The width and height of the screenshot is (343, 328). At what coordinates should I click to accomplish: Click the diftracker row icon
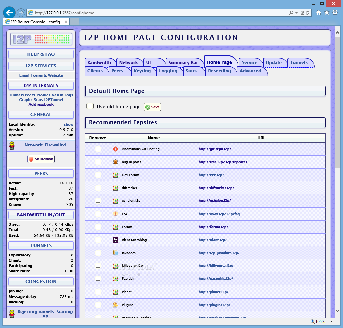[x=115, y=188]
